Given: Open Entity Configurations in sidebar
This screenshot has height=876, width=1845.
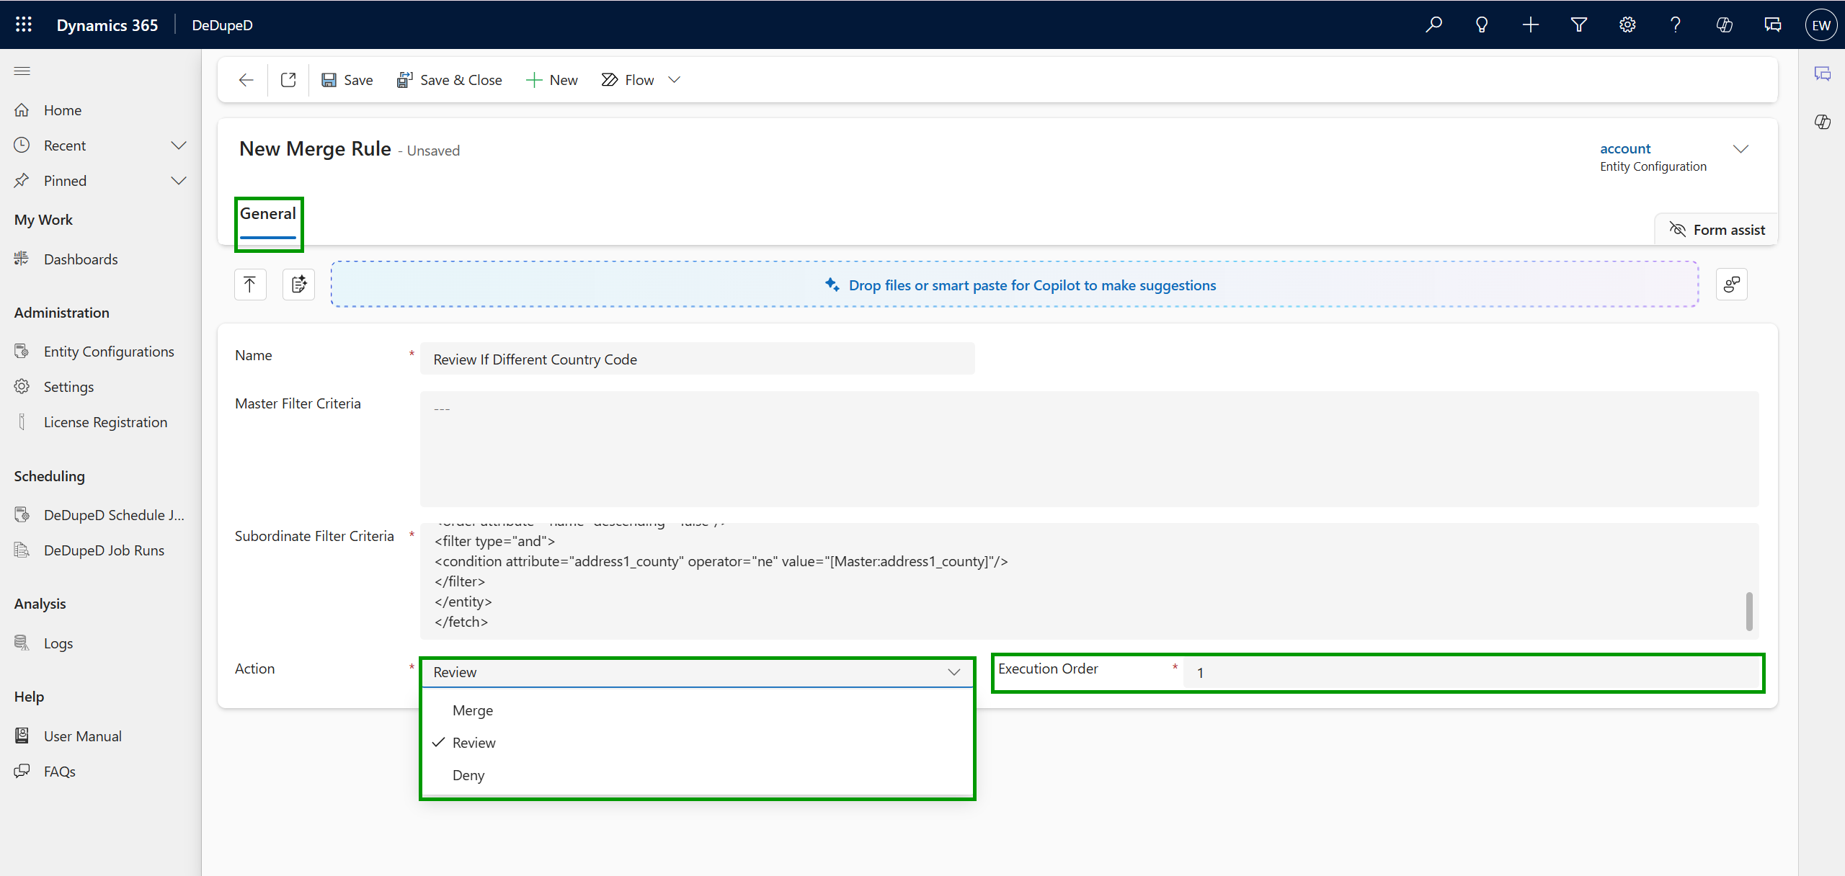Looking at the screenshot, I should [x=109, y=352].
